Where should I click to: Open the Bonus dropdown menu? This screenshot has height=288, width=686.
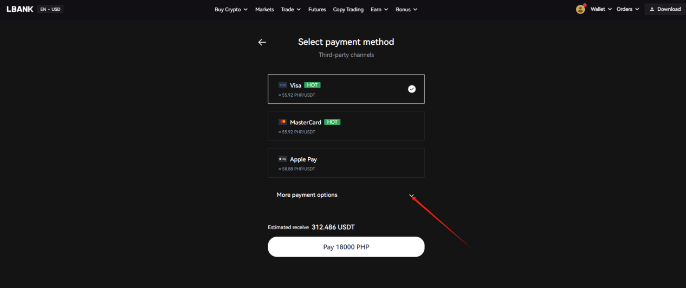(406, 9)
